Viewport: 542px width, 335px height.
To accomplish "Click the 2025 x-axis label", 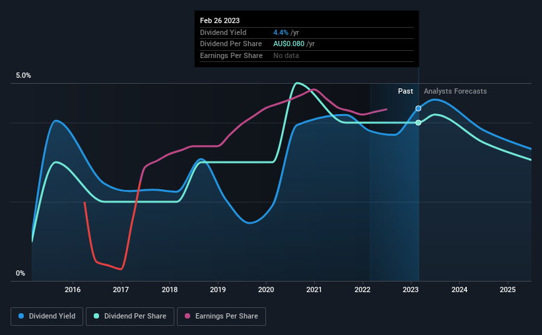I will point(508,289).
